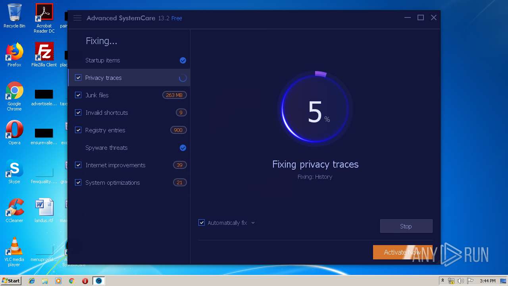Select the Privacy traces label
The width and height of the screenshot is (508, 286).
coord(103,78)
